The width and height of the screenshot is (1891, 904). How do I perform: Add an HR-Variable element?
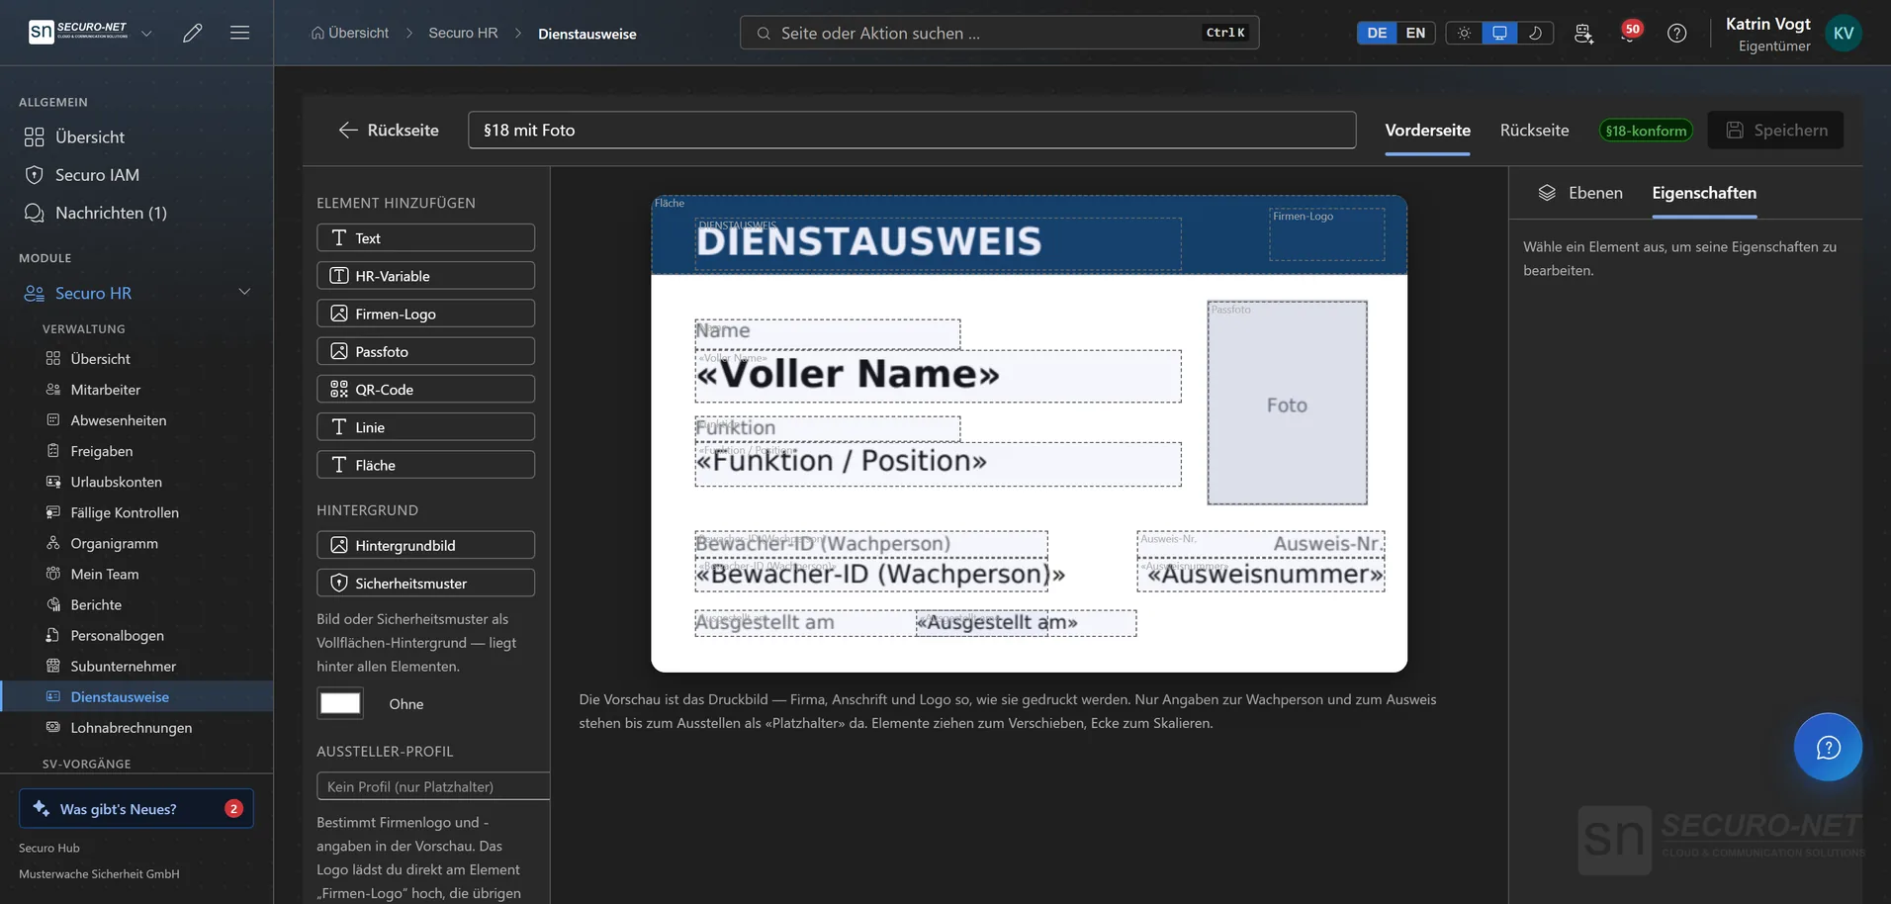(425, 276)
